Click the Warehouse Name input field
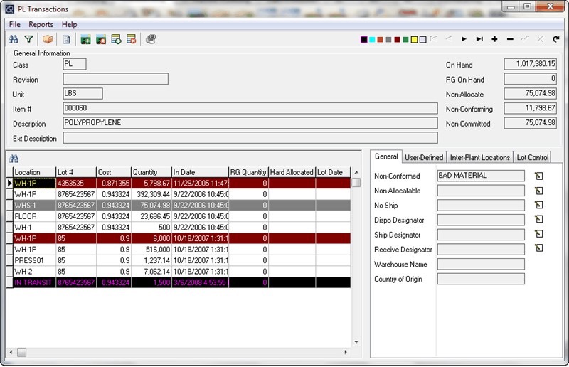This screenshot has height=367, width=569. 481,264
